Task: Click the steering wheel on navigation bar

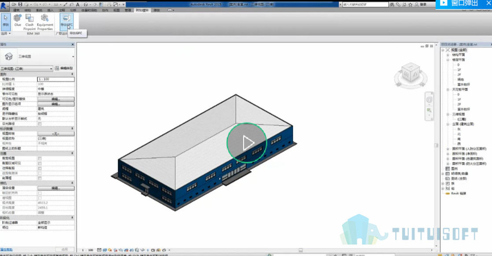Action: click(429, 100)
